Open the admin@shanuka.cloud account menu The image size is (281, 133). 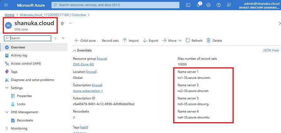pyautogui.click(x=259, y=5)
